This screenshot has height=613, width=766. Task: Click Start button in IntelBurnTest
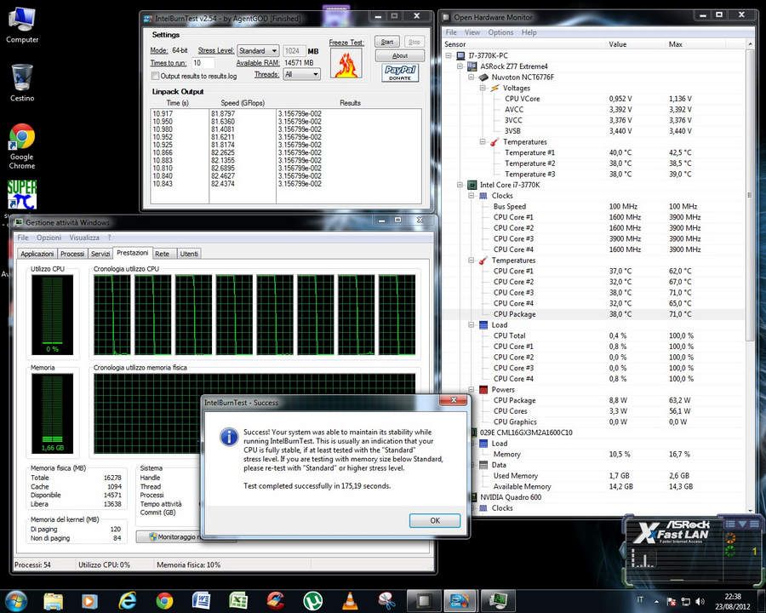pos(387,42)
